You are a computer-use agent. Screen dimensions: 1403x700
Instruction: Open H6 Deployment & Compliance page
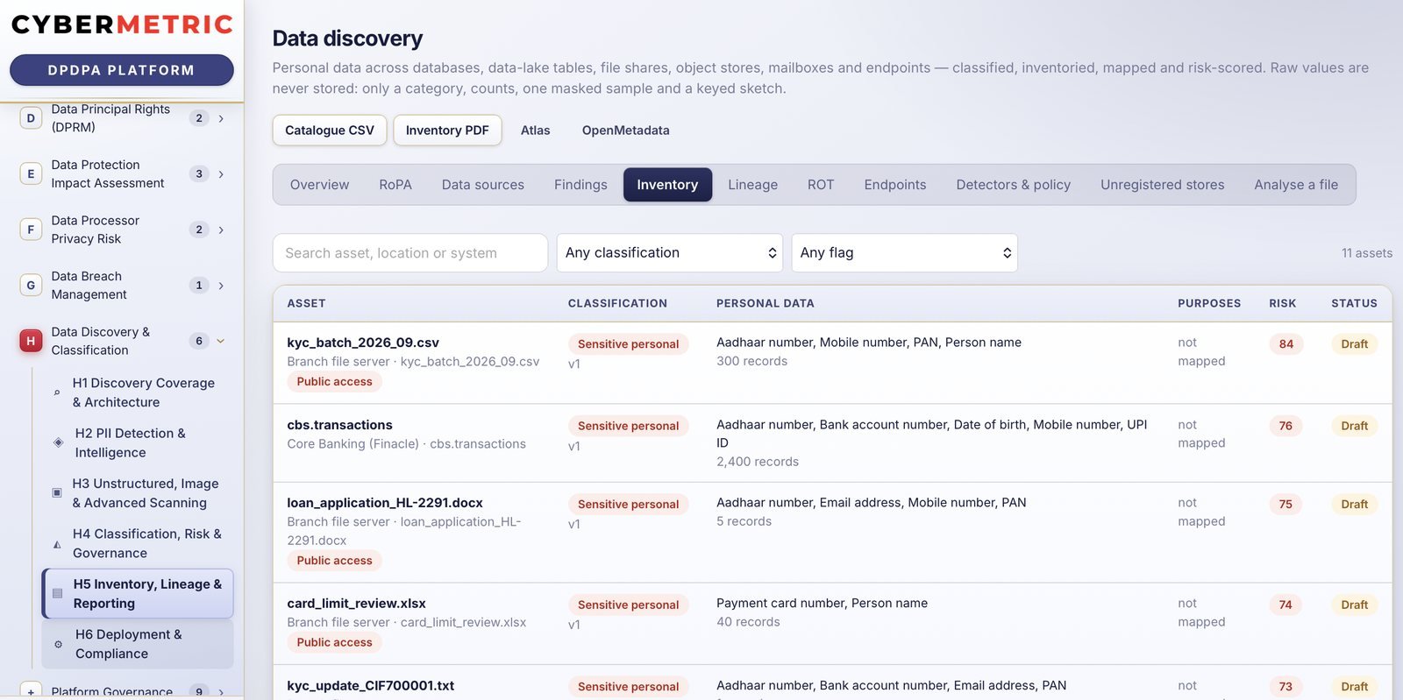click(138, 644)
